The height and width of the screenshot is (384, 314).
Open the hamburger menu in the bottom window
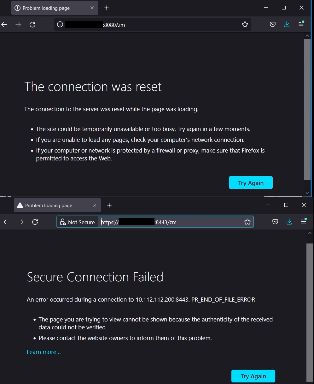pyautogui.click(x=304, y=222)
